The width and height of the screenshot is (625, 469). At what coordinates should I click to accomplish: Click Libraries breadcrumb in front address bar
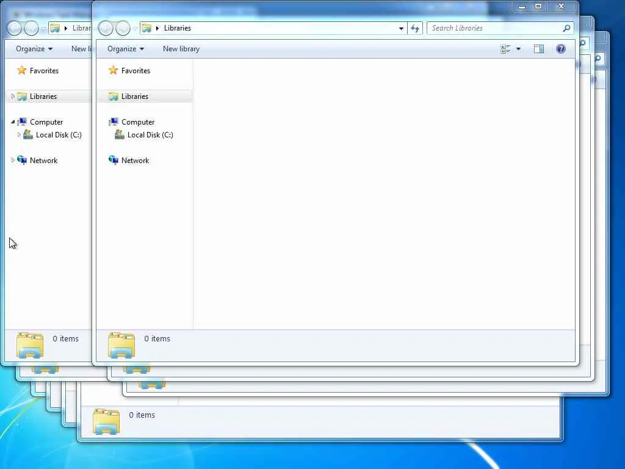178,28
